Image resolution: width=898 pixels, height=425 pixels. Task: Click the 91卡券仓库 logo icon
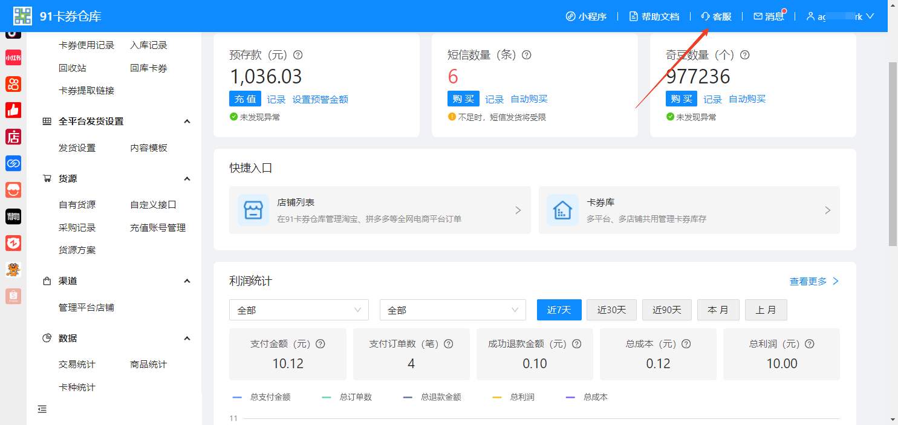click(22, 16)
